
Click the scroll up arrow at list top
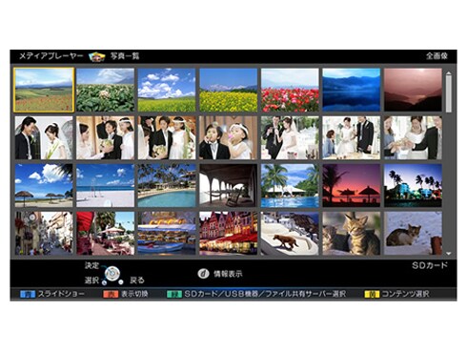pyautogui.click(x=449, y=73)
